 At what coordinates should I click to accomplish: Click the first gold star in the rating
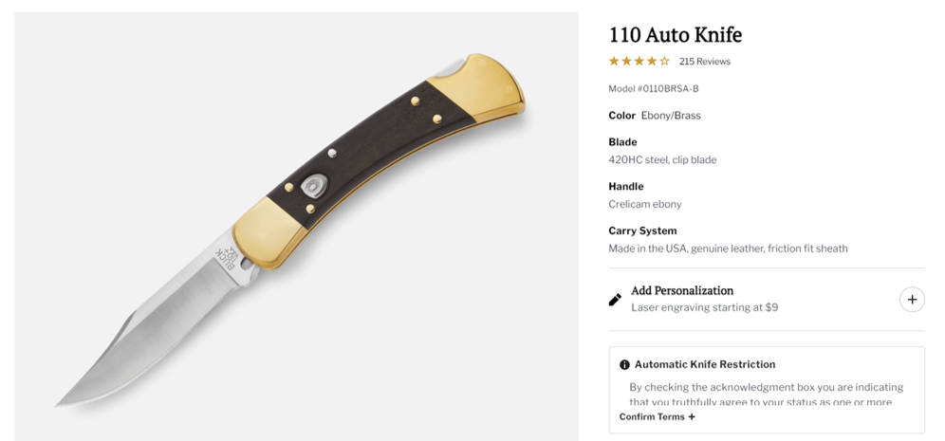click(x=614, y=61)
